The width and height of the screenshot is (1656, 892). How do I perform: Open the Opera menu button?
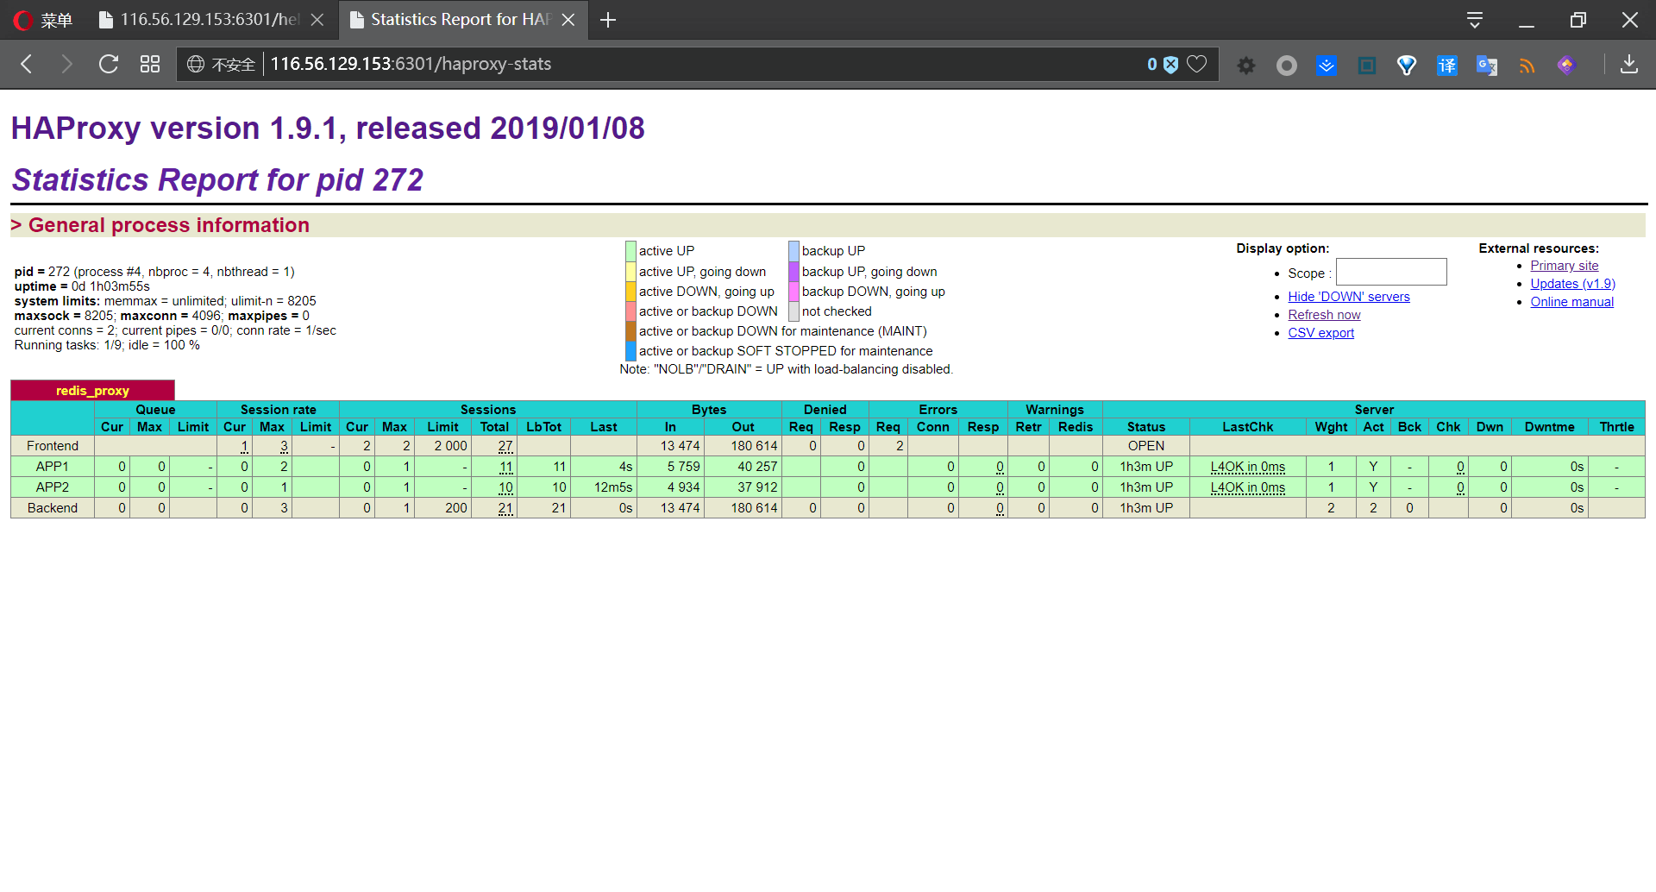(x=43, y=20)
